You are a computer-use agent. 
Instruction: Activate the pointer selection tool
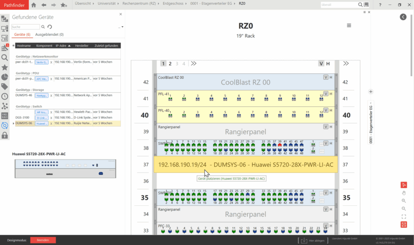pos(404,185)
